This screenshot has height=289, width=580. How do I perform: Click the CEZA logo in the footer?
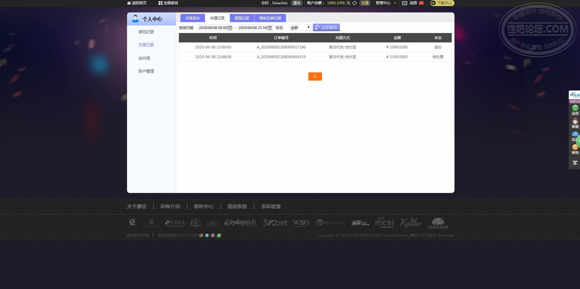click(x=175, y=223)
